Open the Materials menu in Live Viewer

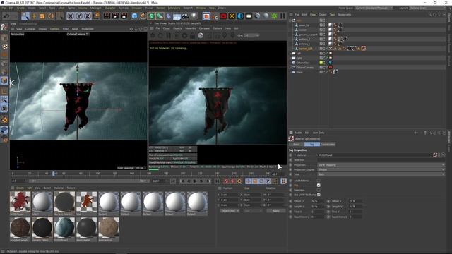click(190, 28)
